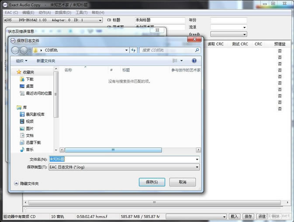This screenshot has height=222, width=294.
Task: Click the file list horizontal scrollbar thumb
Action: 113,150
